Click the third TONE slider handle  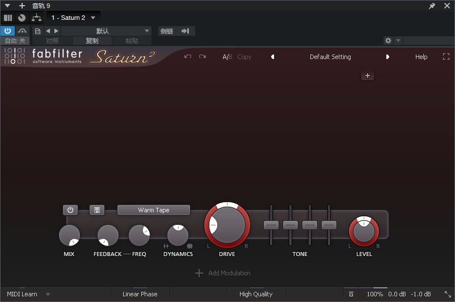click(x=310, y=225)
